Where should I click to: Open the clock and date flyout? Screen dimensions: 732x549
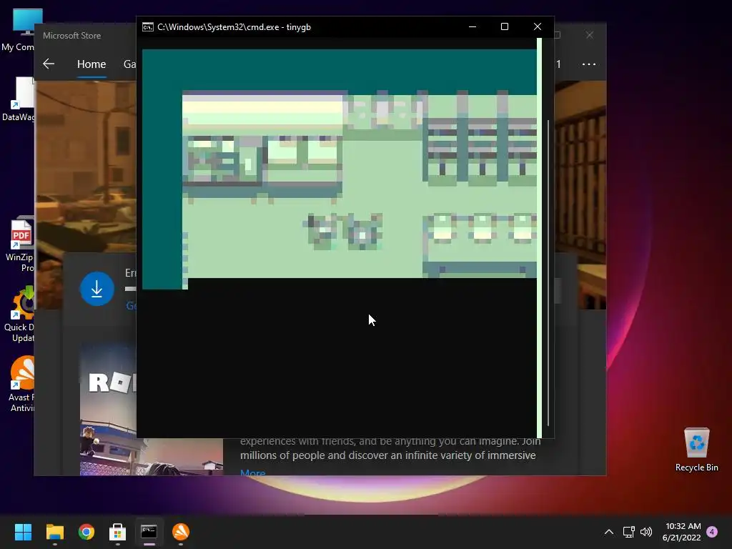(x=681, y=532)
